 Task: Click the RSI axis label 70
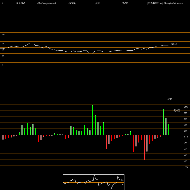3,44
